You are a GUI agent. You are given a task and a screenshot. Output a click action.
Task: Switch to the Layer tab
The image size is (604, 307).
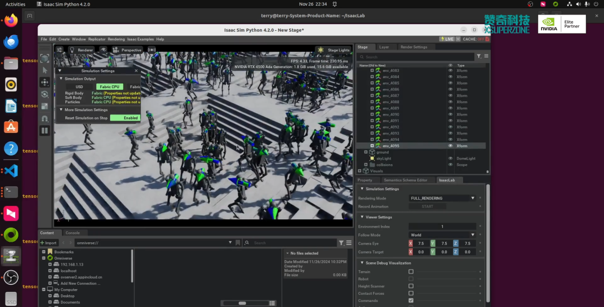coord(384,47)
